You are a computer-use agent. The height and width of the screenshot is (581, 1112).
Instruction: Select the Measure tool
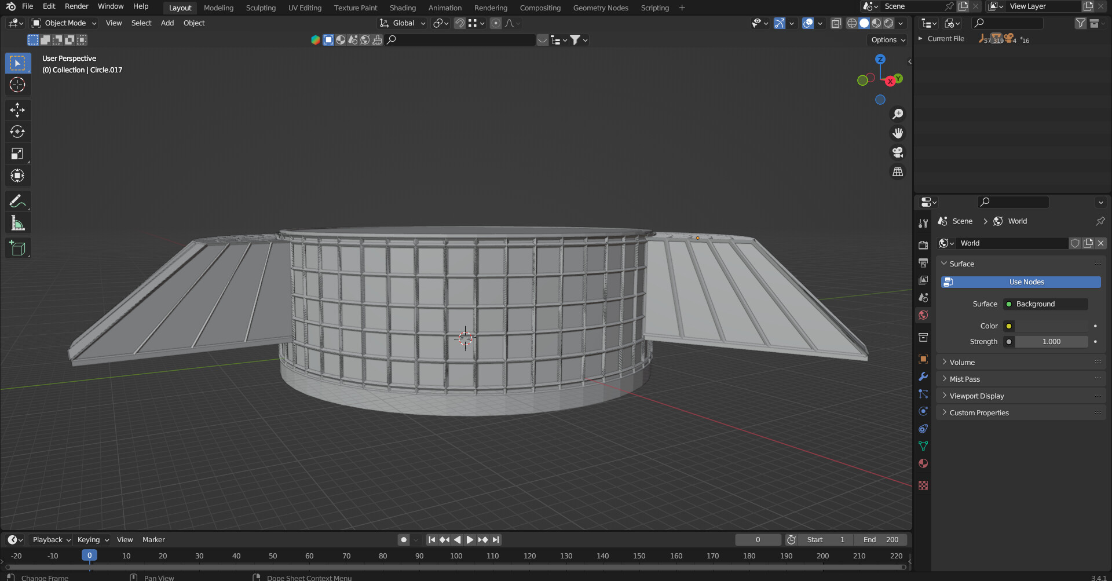pyautogui.click(x=17, y=223)
